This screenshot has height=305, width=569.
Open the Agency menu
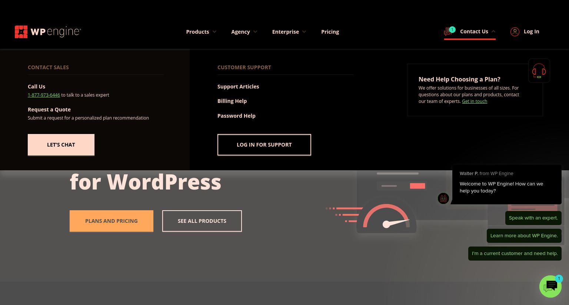pyautogui.click(x=240, y=32)
